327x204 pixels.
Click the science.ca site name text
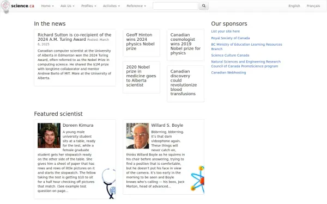pos(22,6)
